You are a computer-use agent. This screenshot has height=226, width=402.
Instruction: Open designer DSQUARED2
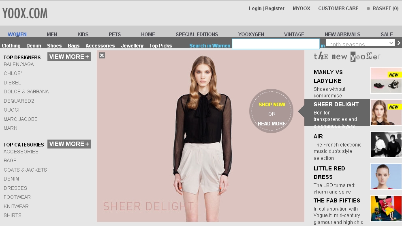pos(19,101)
